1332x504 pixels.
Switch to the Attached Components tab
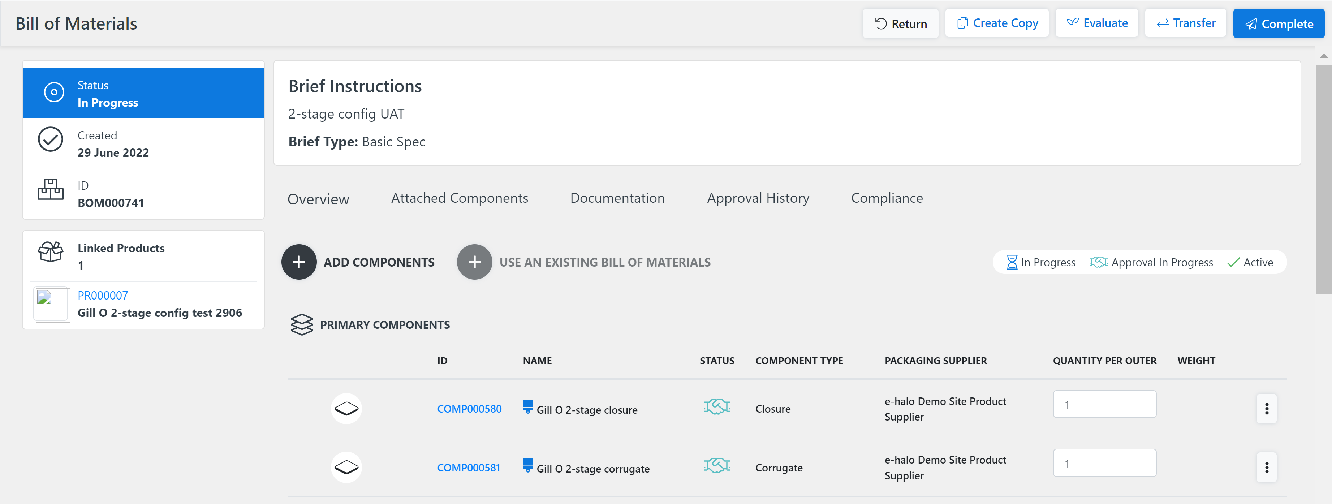[x=460, y=198]
